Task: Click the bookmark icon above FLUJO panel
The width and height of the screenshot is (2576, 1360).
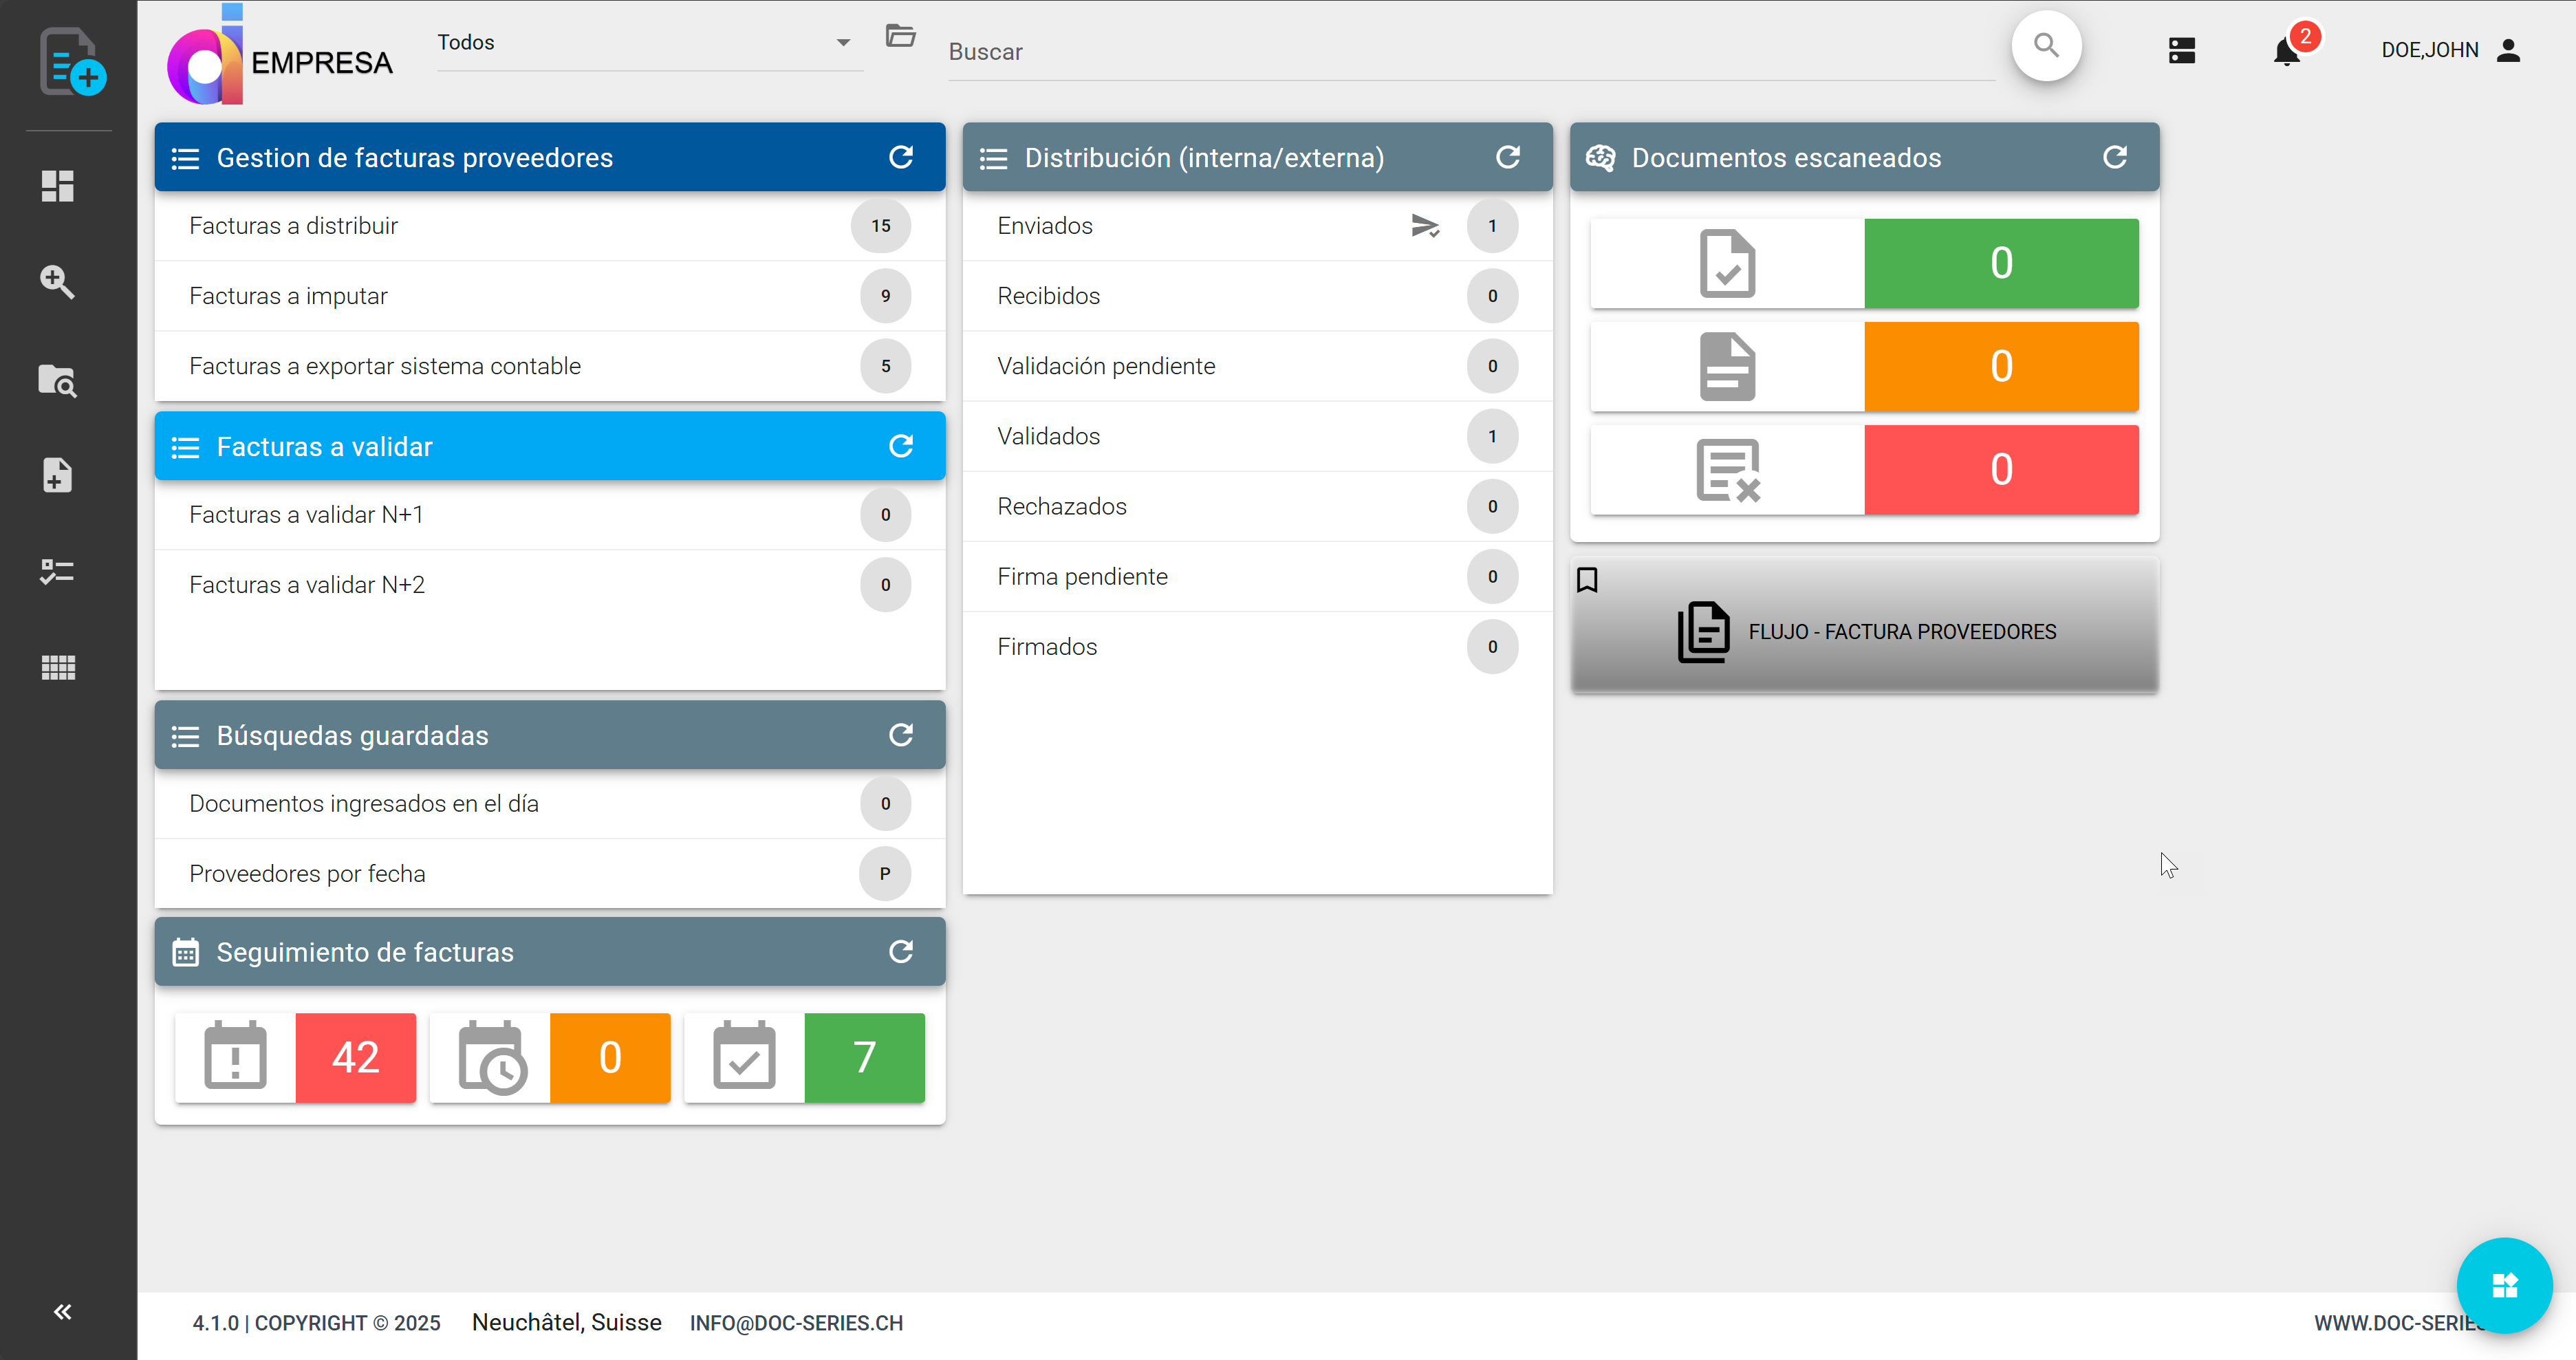Action: pos(1589,579)
